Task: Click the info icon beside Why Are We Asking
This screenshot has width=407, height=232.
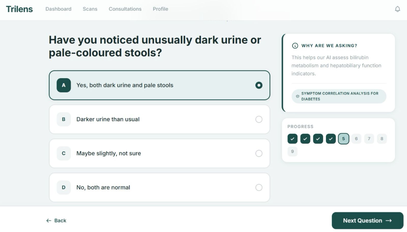Action: coord(295,46)
